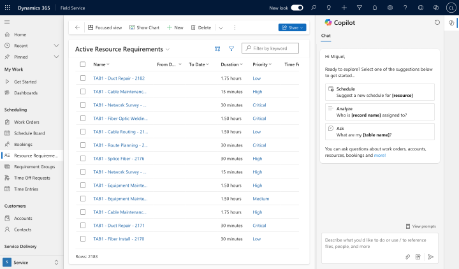The height and width of the screenshot is (269, 459).
Task: Open the edit columns icon
Action: pyautogui.click(x=217, y=48)
